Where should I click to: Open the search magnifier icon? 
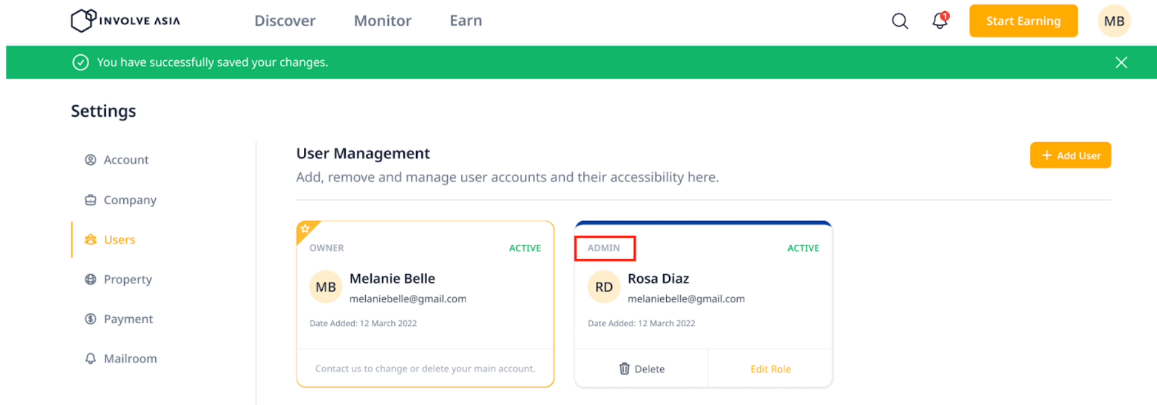pyautogui.click(x=900, y=21)
